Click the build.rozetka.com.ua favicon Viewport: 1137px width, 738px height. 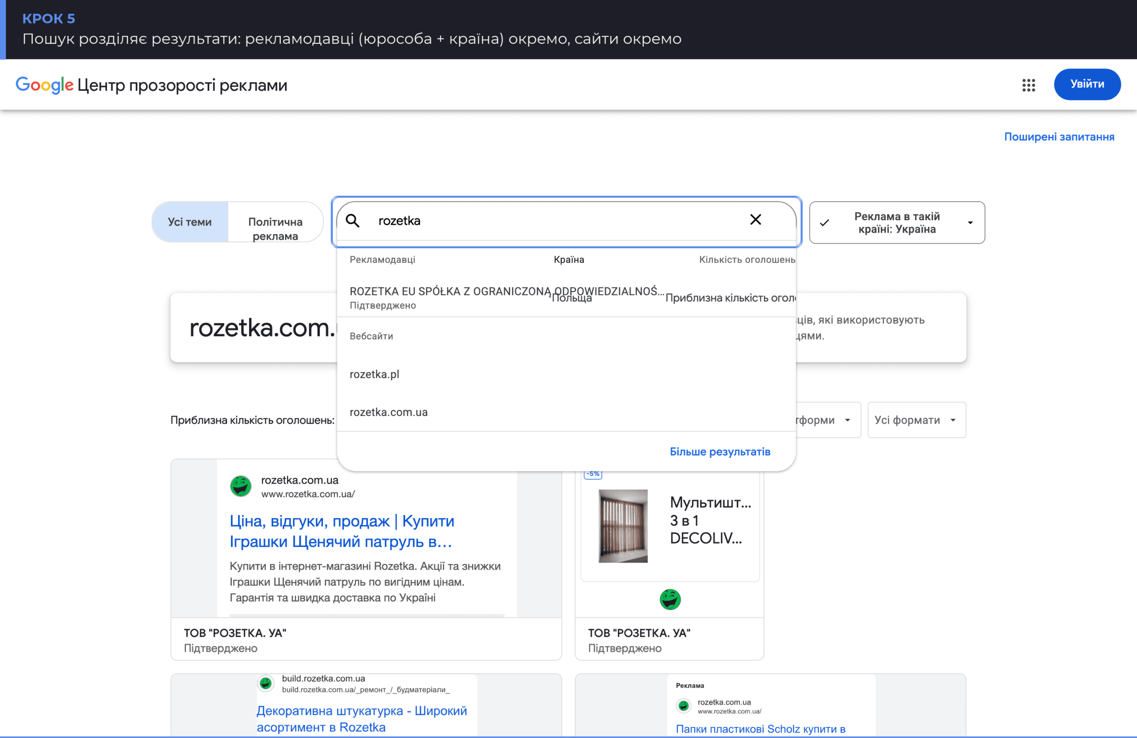266,683
